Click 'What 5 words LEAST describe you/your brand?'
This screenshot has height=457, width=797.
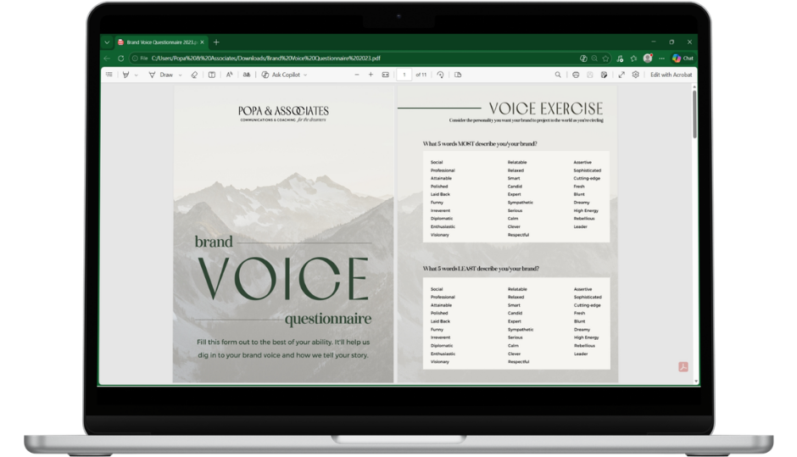pyautogui.click(x=481, y=269)
